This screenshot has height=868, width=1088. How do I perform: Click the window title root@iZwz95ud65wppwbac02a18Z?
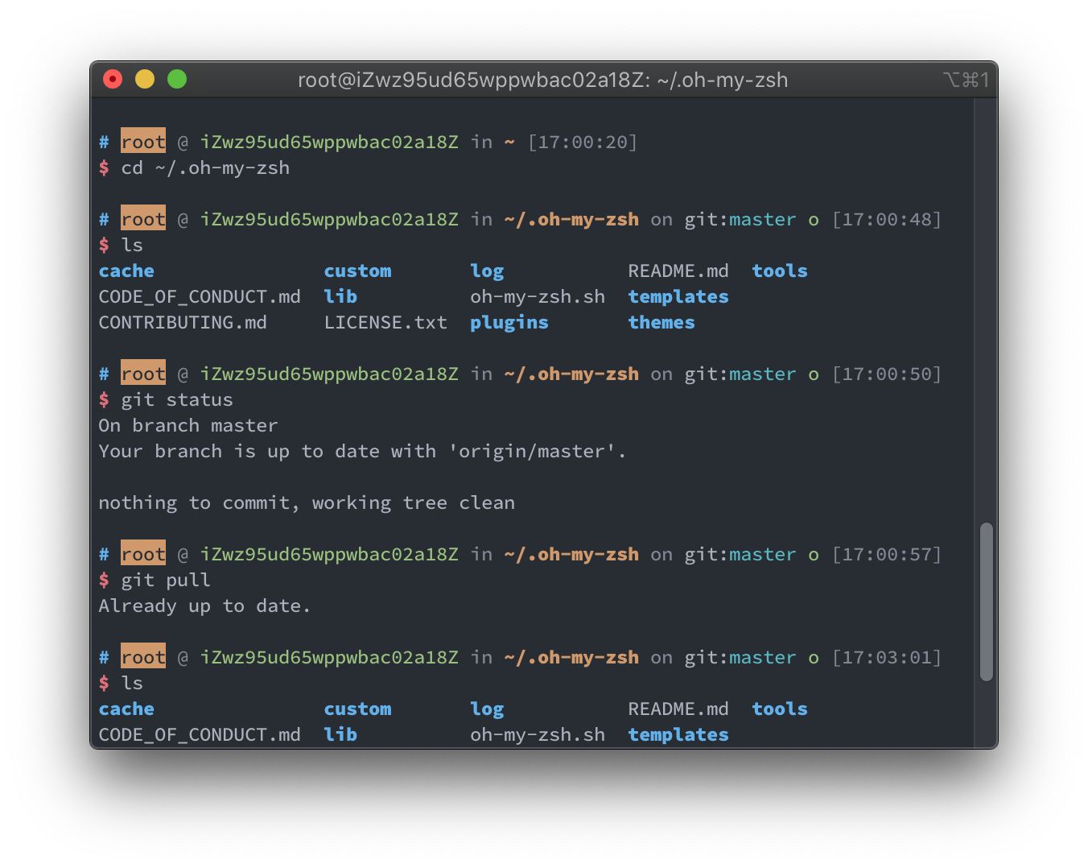(x=542, y=80)
